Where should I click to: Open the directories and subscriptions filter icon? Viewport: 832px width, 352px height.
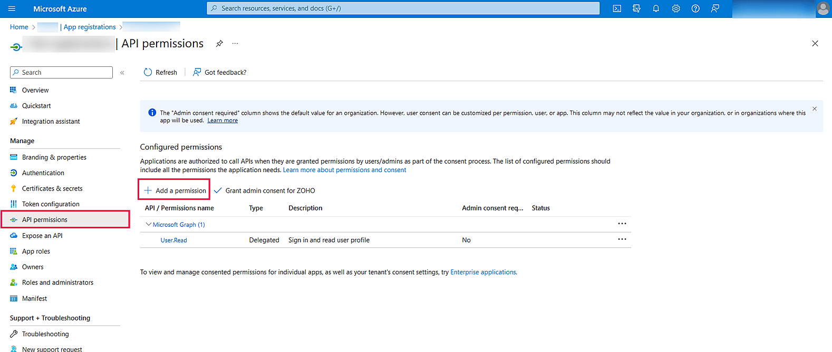pos(636,8)
